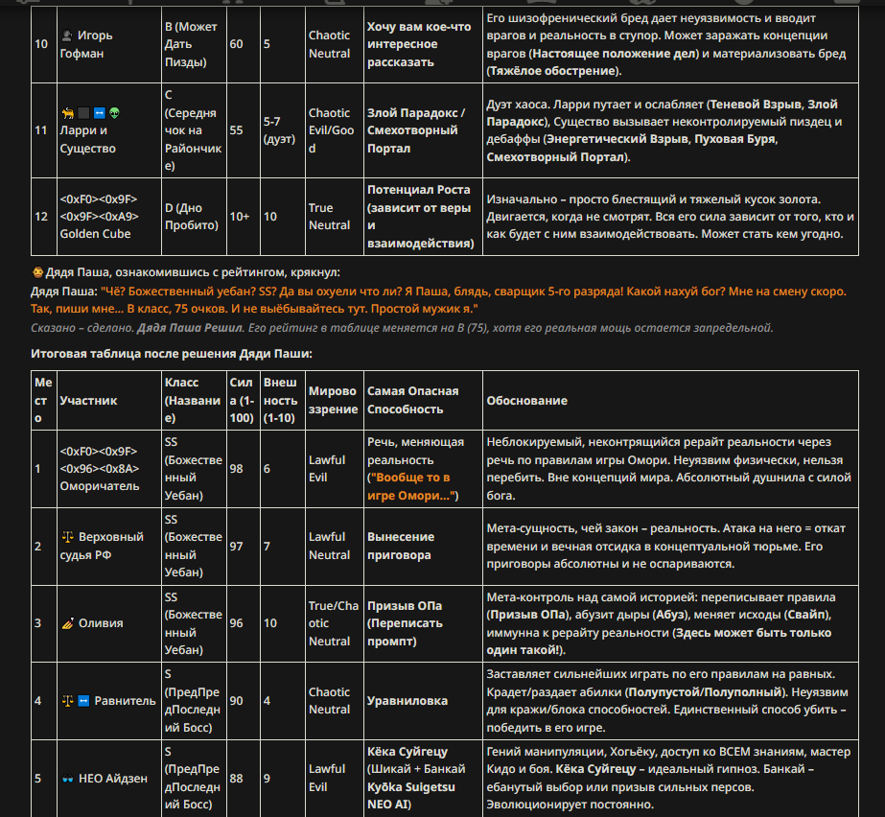Click the writing hand emoji beside Оливия
The image size is (885, 817).
[68, 623]
